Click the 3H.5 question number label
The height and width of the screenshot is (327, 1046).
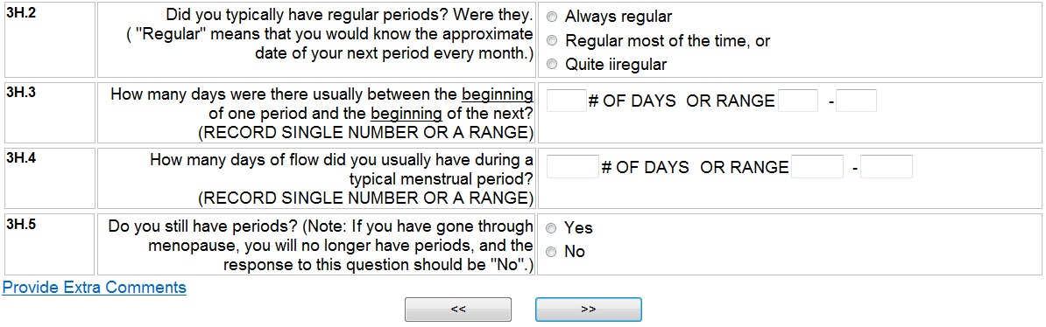click(20, 223)
